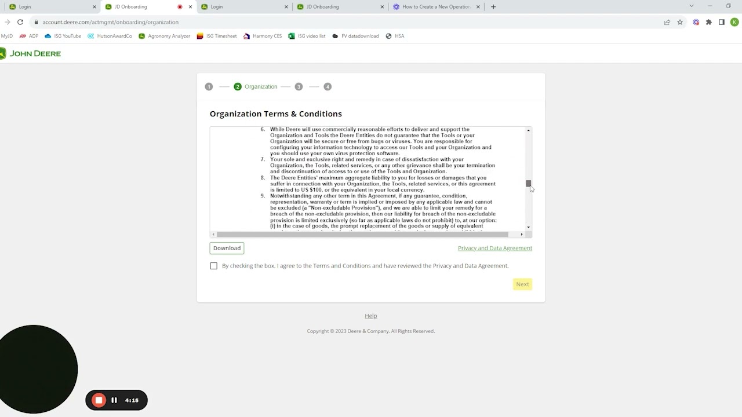The width and height of the screenshot is (742, 417).
Task: Click the John Deere logo
Action: tap(30, 53)
